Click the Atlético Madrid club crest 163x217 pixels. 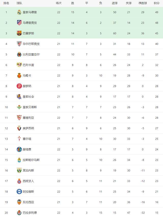click(19, 23)
